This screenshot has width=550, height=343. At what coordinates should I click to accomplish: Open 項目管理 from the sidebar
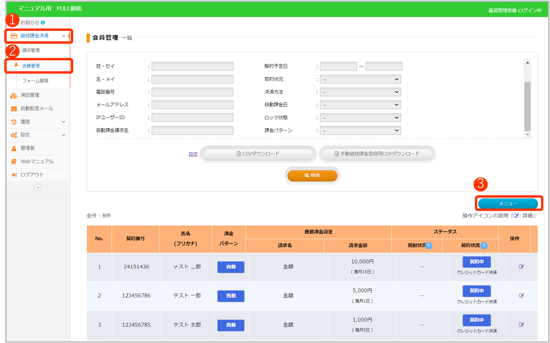29,95
